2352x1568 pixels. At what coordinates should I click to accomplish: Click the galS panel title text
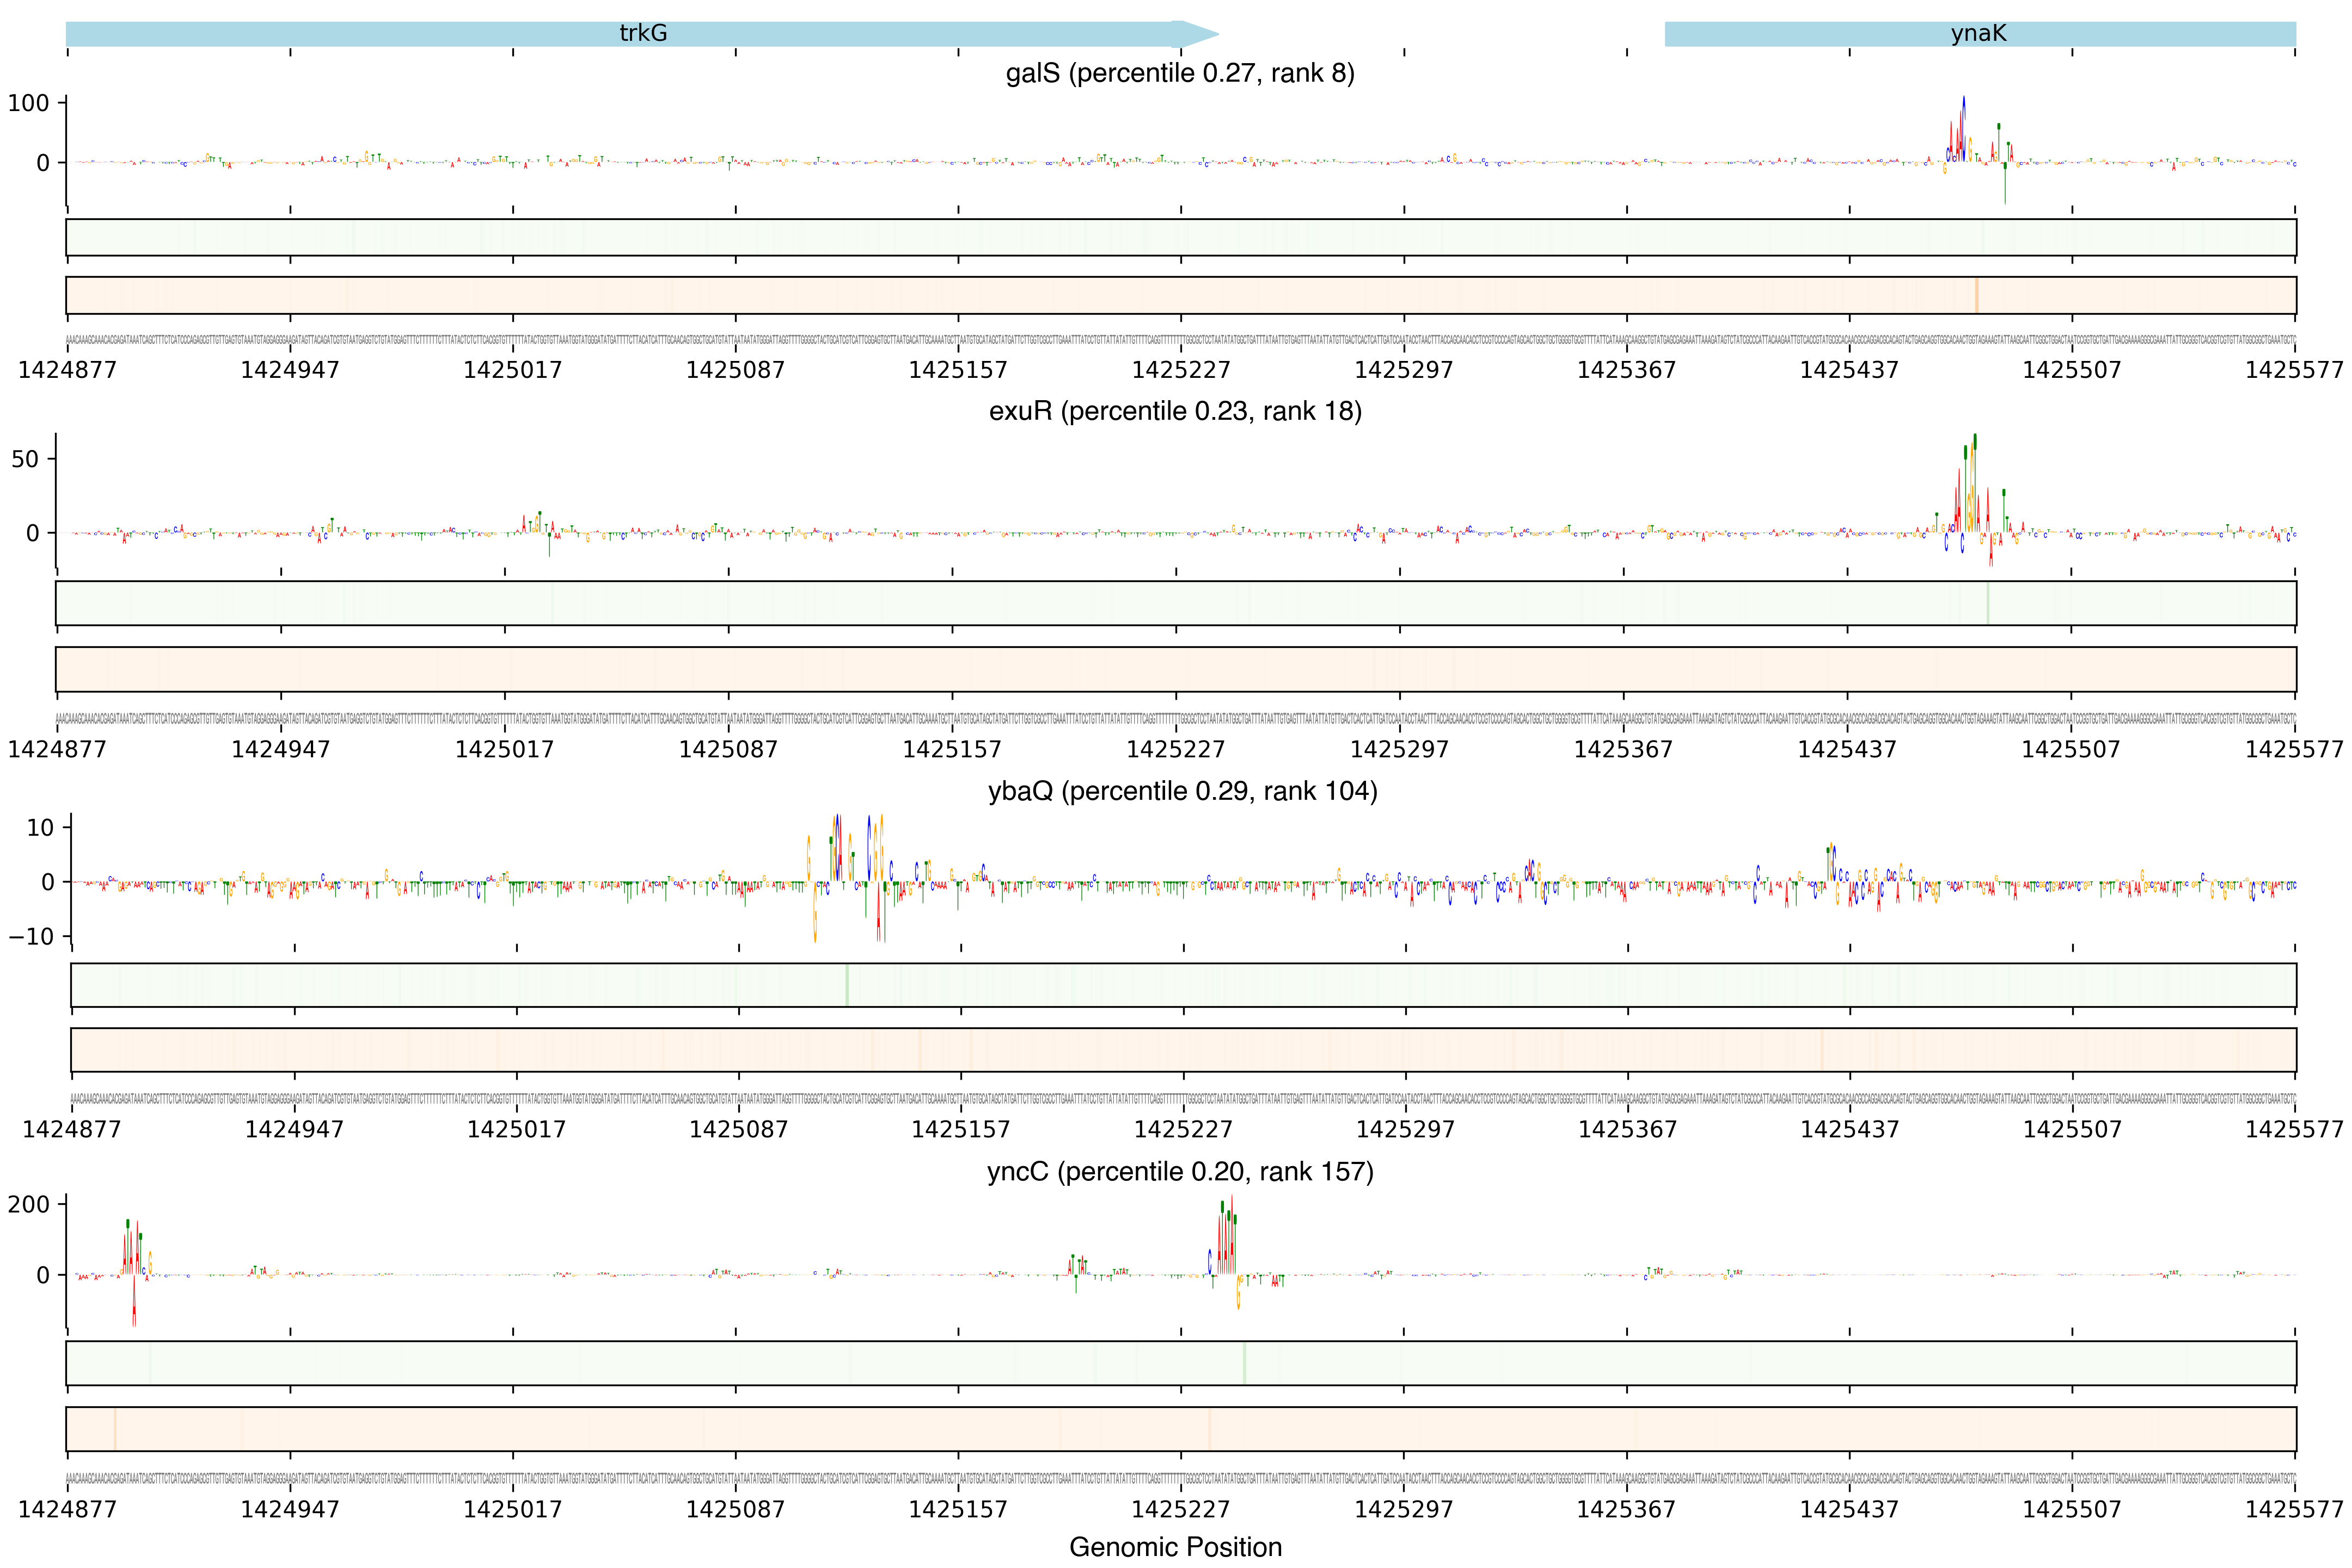point(1180,73)
